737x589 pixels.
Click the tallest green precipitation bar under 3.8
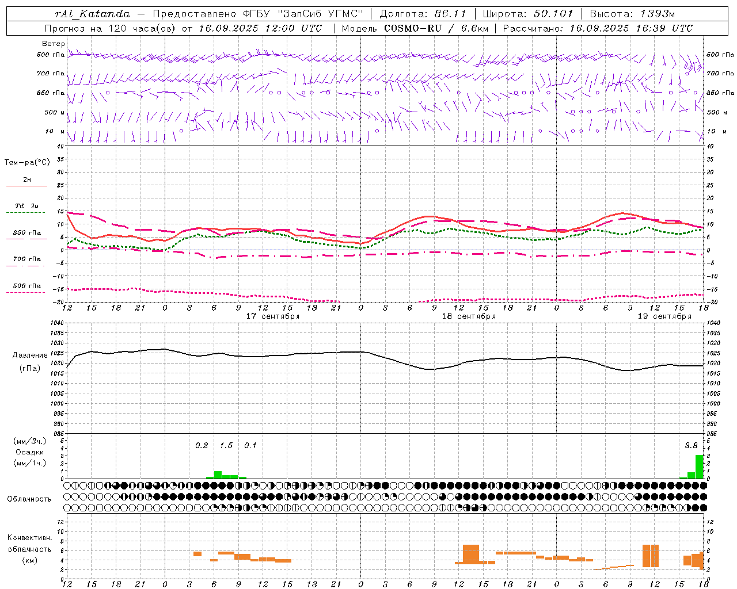pos(699,466)
